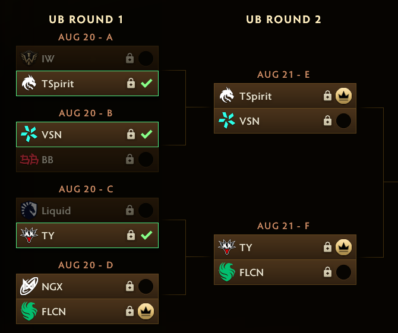Viewport: 398px width, 333px height.
Task: Open the AUG 21 - E match header
Action: [x=283, y=75]
